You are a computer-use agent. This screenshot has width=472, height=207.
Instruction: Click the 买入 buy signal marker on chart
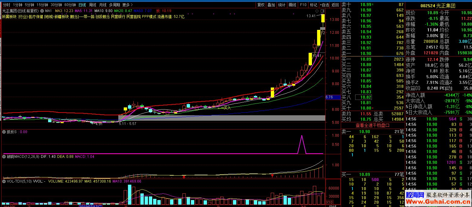tap(225, 107)
